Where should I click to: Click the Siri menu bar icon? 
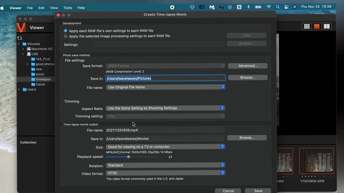pyautogui.click(x=295, y=7)
